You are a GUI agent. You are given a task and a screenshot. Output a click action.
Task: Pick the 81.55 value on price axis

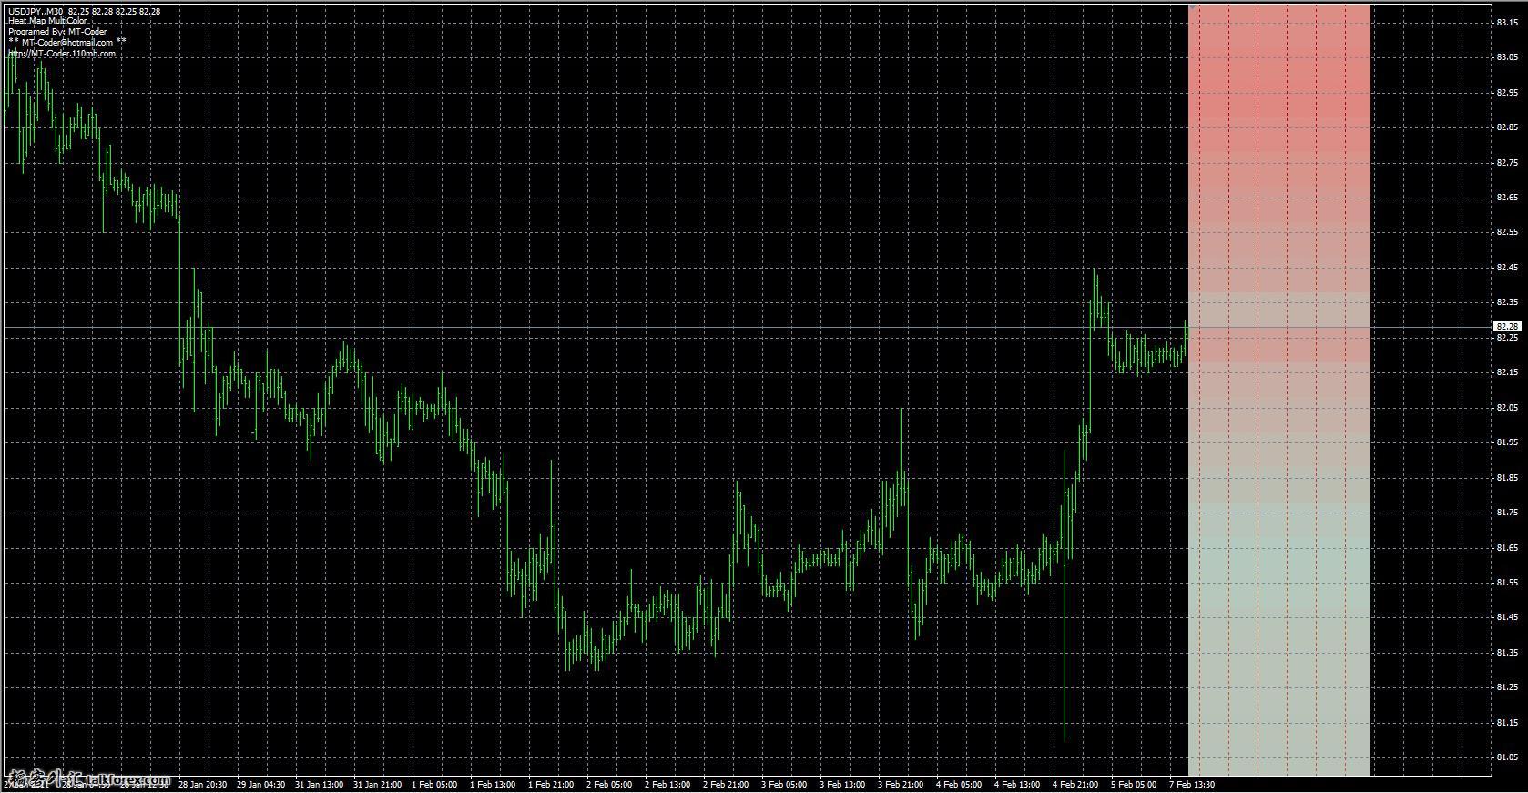[x=1507, y=582]
